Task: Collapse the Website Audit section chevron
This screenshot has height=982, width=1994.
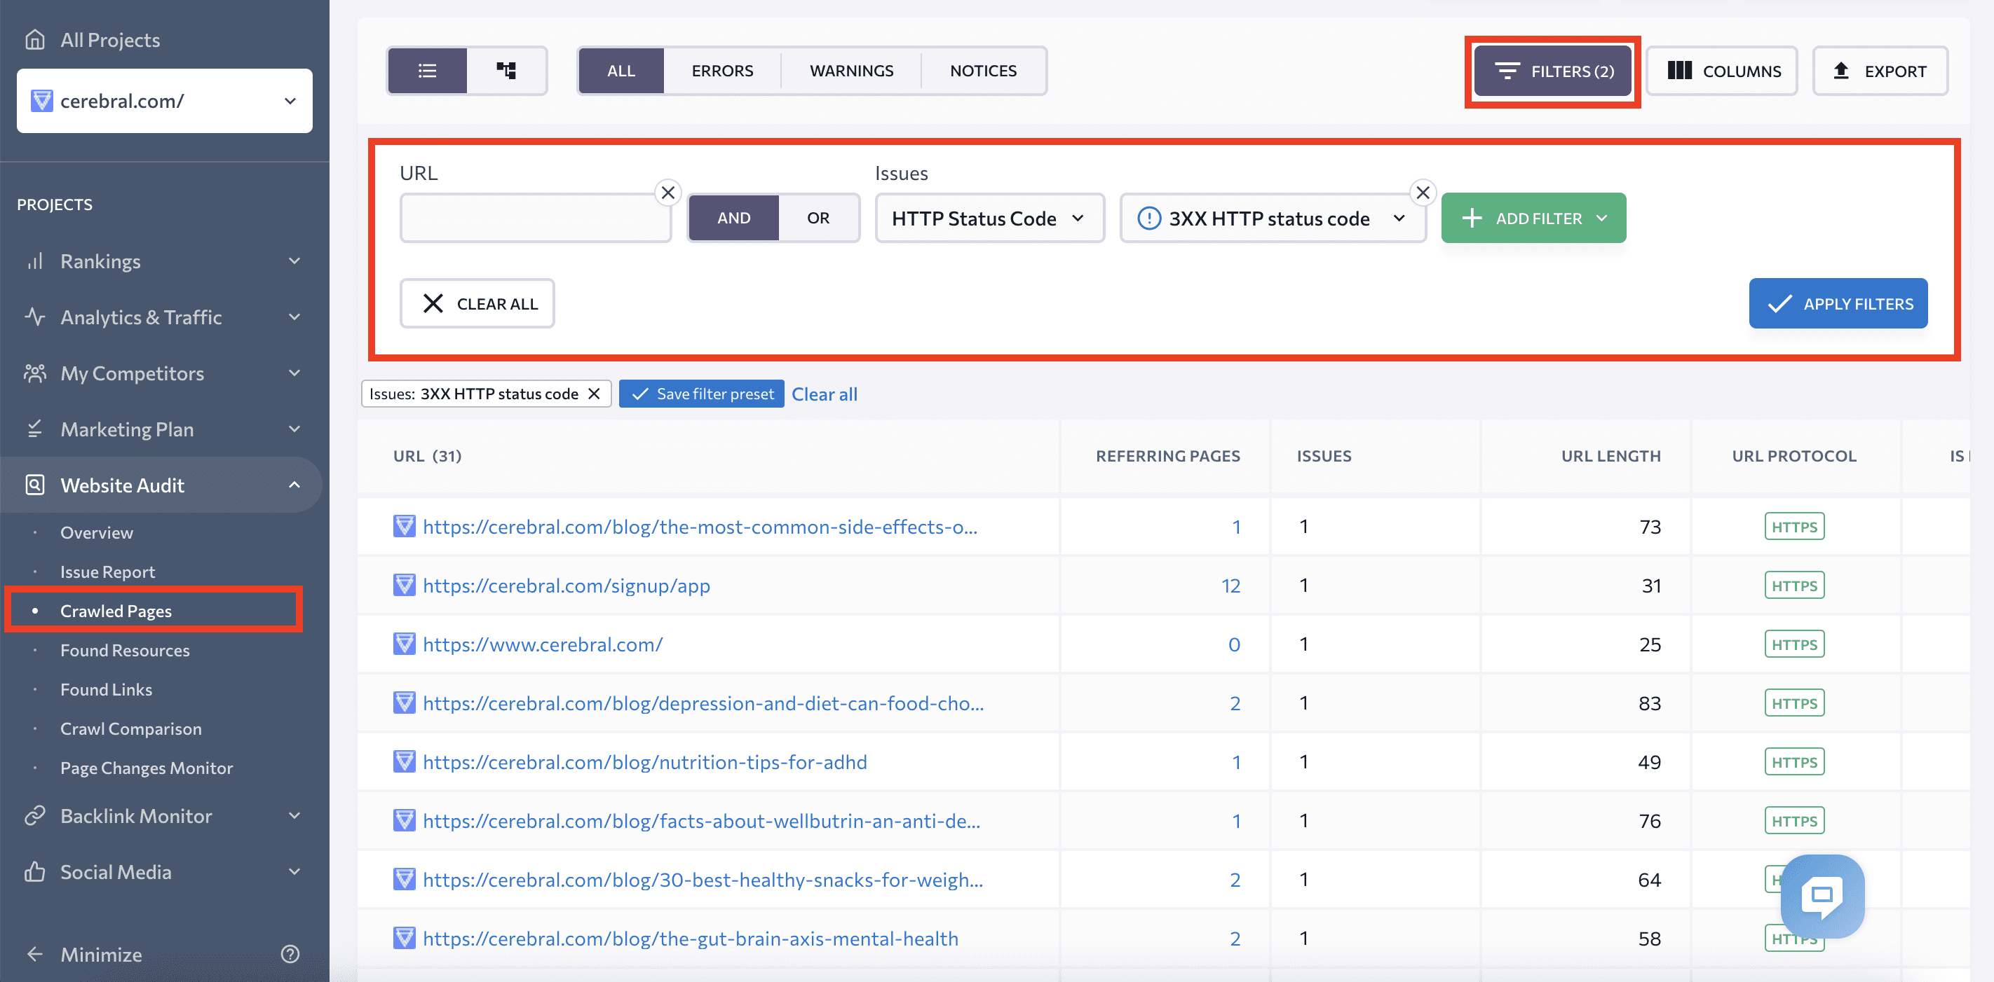Action: tap(294, 485)
